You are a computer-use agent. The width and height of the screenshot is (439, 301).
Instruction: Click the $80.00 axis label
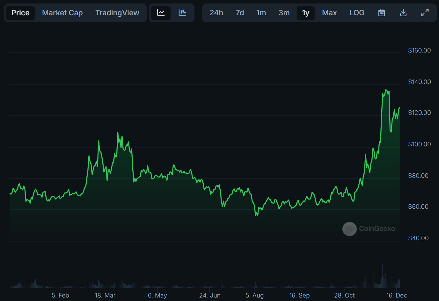point(418,176)
